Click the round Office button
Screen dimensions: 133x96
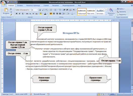pyautogui.click(x=4, y=4)
